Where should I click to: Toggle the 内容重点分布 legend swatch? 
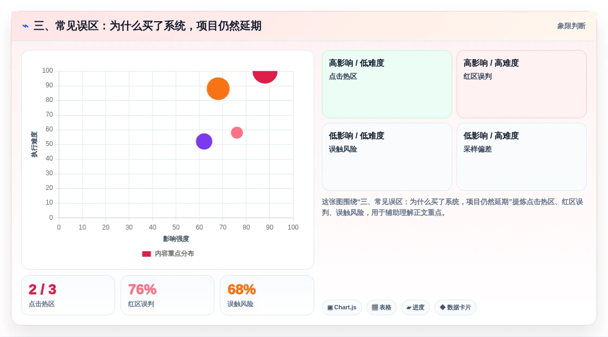[x=146, y=253]
